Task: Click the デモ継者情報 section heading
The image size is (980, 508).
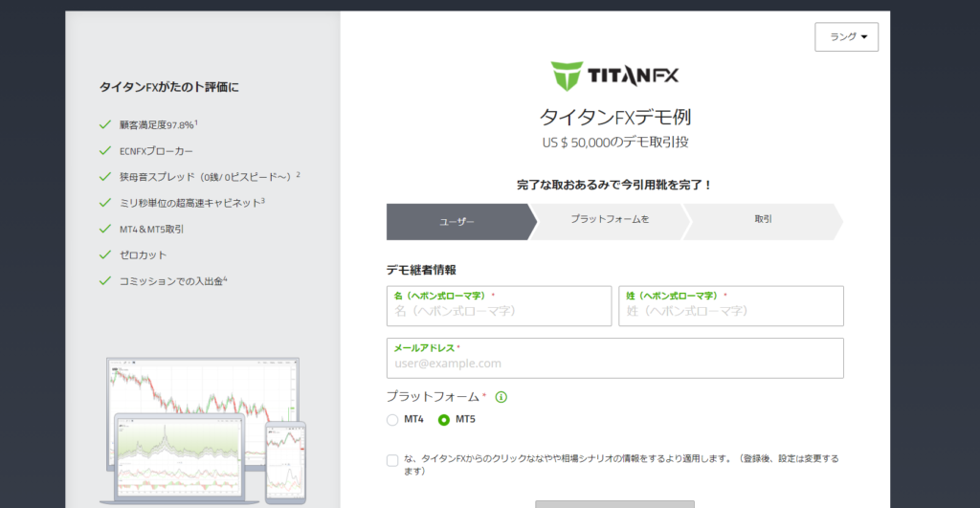Action: click(x=421, y=270)
